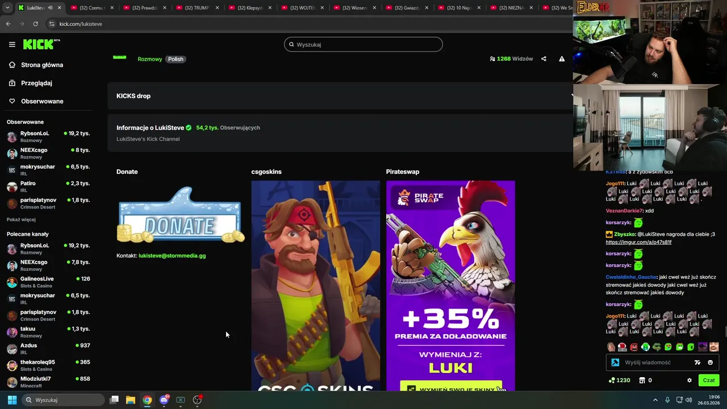Open GalineosLive recommended channel
The width and height of the screenshot is (727, 409).
coord(48,282)
